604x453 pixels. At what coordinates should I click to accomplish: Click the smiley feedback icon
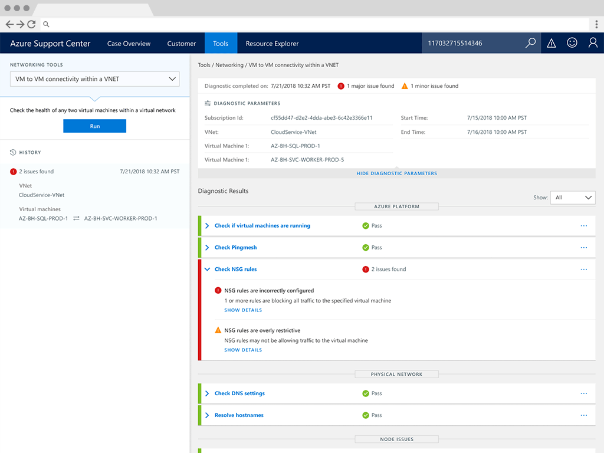(x=572, y=42)
